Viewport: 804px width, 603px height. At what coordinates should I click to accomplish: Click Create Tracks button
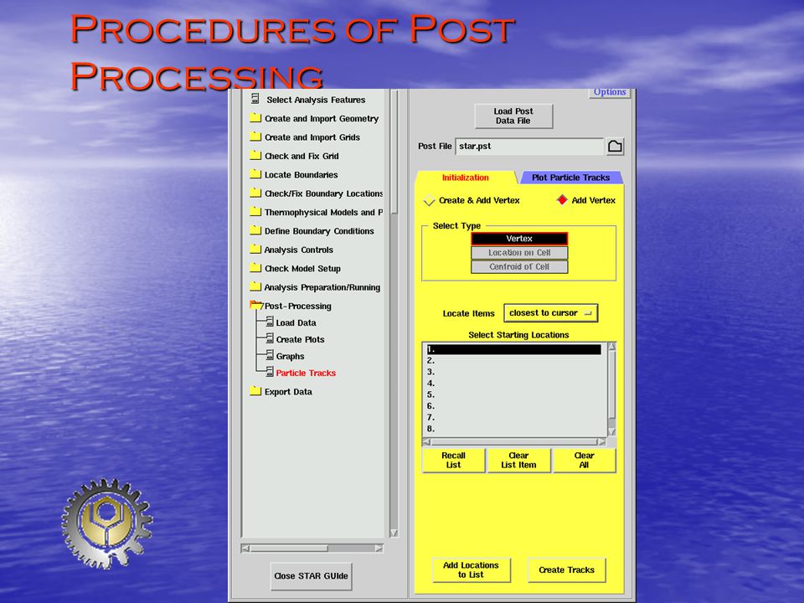[567, 569]
